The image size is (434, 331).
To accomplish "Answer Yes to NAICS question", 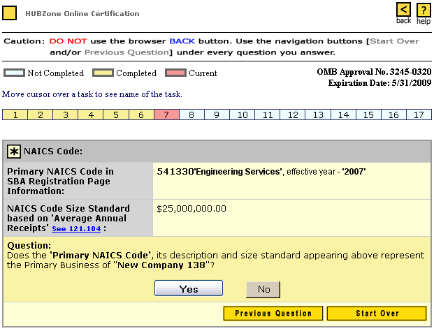I will (x=189, y=288).
